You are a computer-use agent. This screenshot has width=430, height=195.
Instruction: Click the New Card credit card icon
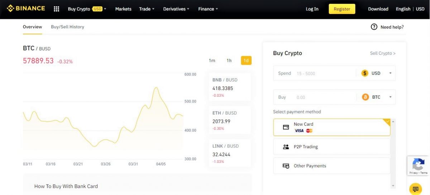[x=286, y=127]
